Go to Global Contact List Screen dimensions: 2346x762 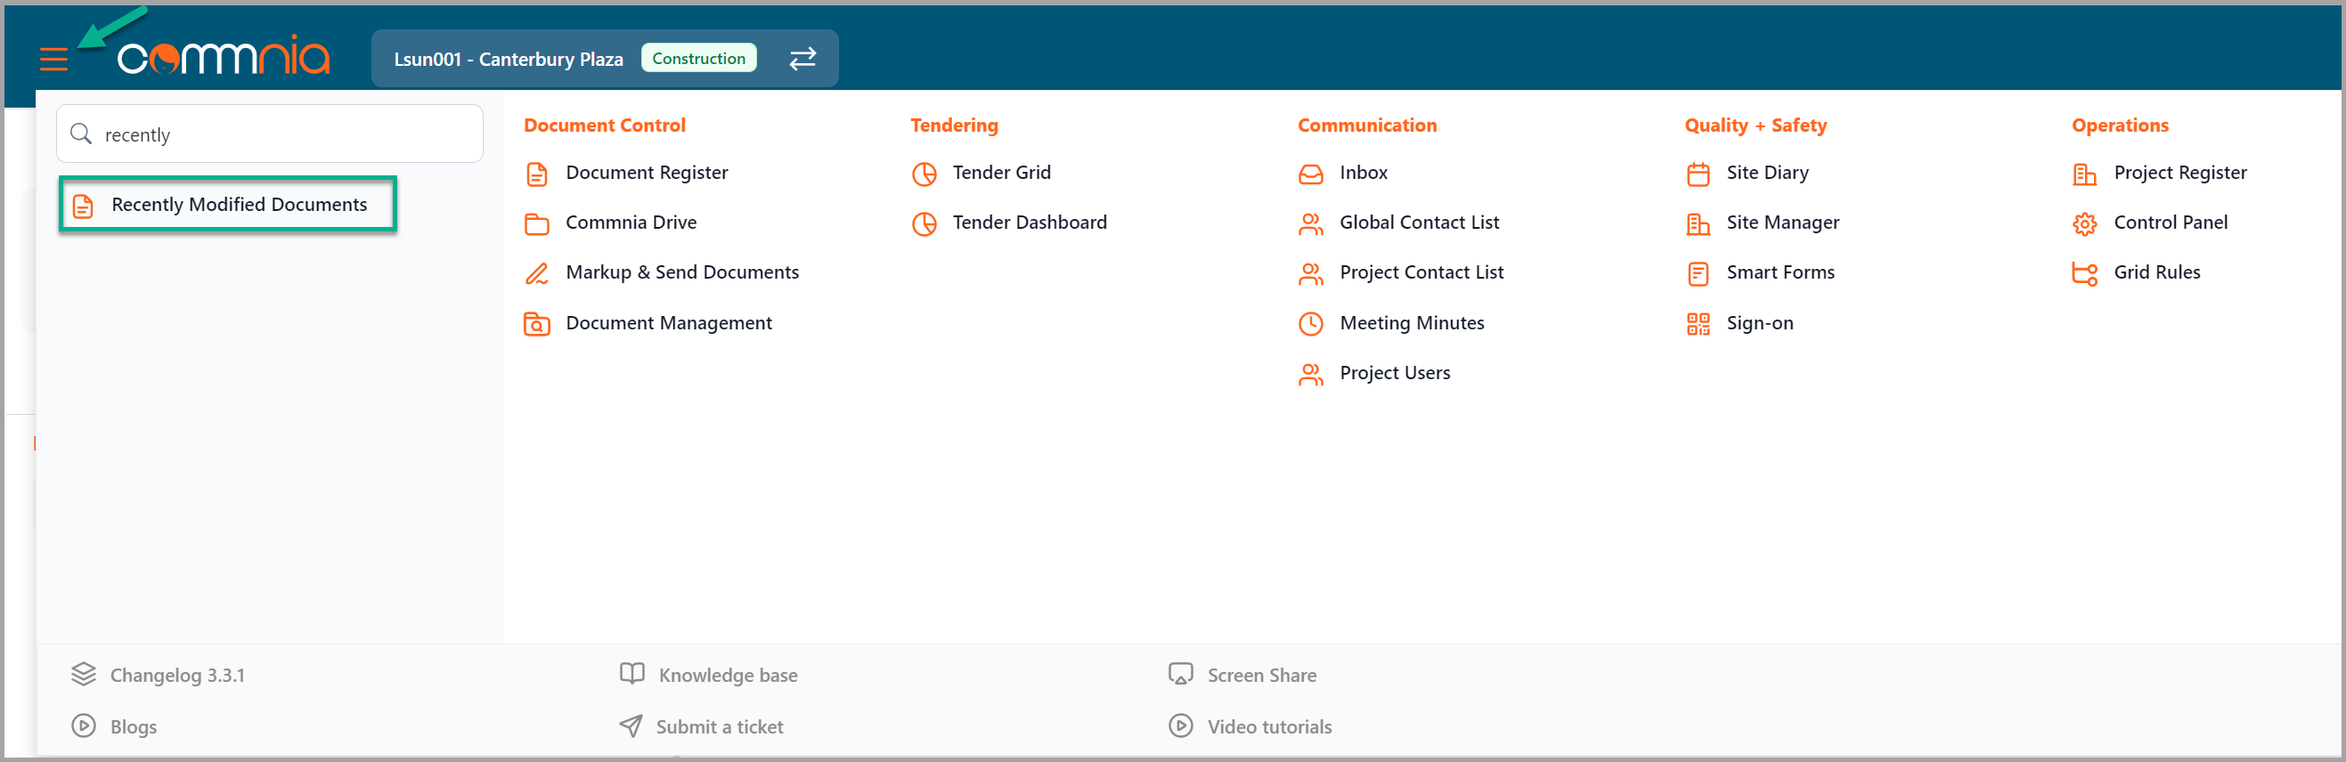(x=1418, y=223)
